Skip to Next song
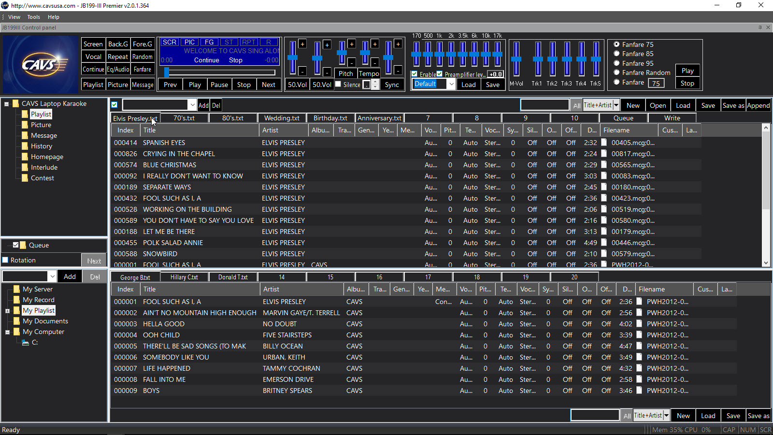Image resolution: width=773 pixels, height=435 pixels. pos(269,85)
